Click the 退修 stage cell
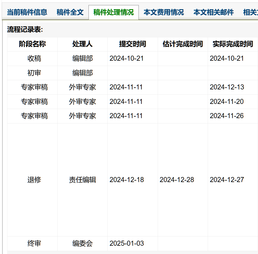Viewport: 258px width, 254px height. (x=34, y=180)
